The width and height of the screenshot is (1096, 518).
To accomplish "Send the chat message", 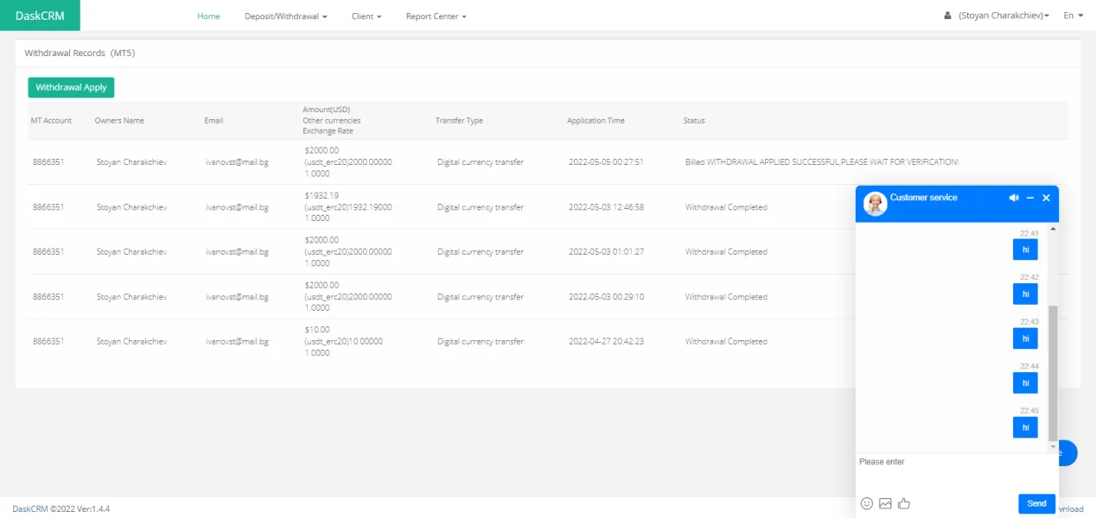I will (1036, 503).
